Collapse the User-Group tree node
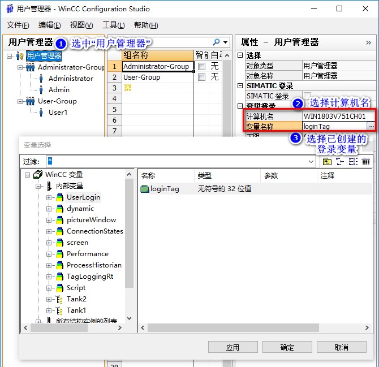Image resolution: width=379 pixels, height=367 pixels. tap(20, 101)
